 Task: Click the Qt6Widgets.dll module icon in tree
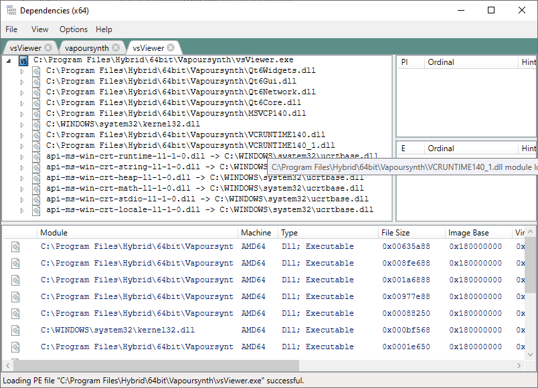pyautogui.click(x=36, y=71)
